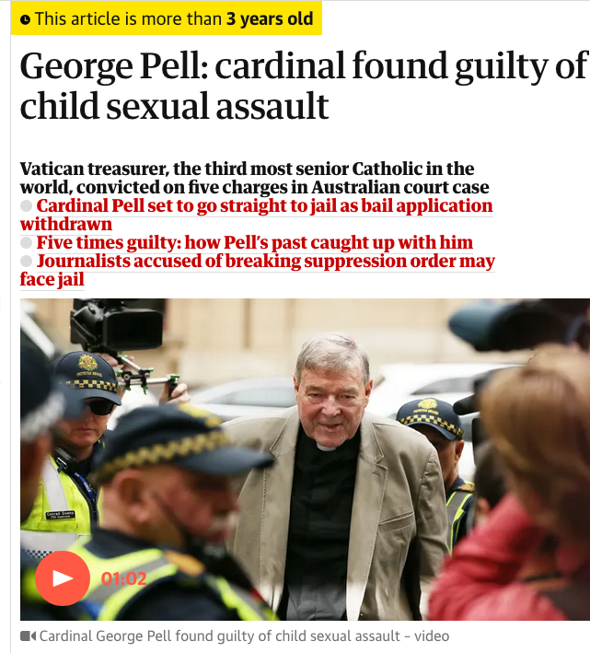
Task: Click the 'Vatican treasurer' standfirst paragraph
Action: tap(255, 178)
